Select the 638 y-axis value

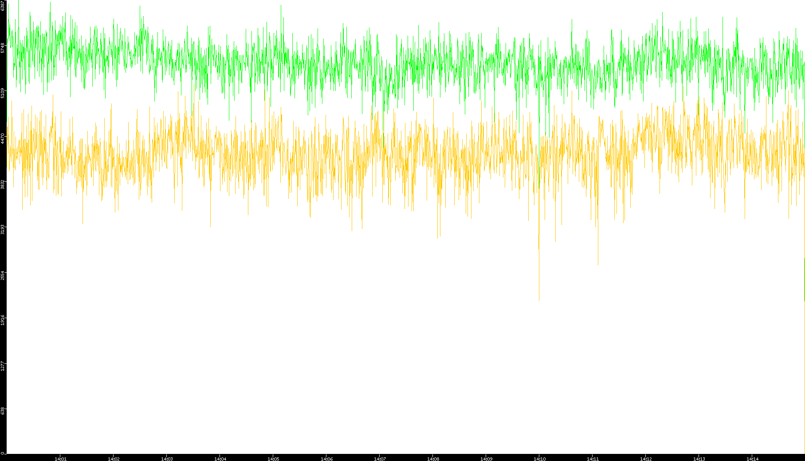(3, 410)
